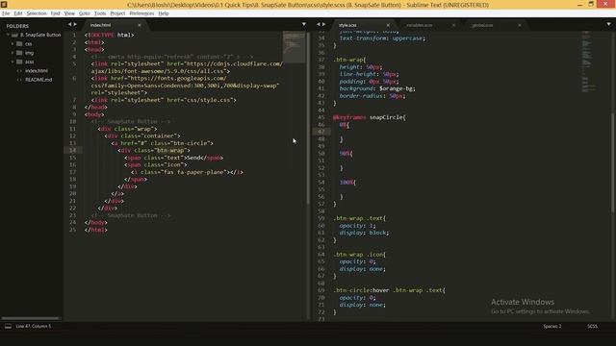The image size is (616, 346).
Task: Open the panel switcher icon in status bar
Action: 8,326
